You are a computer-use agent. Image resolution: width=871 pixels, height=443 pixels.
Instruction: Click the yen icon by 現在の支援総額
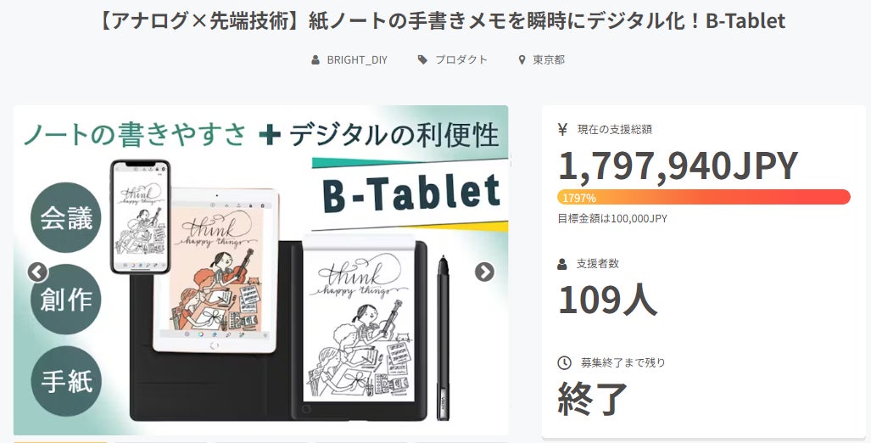pos(562,130)
